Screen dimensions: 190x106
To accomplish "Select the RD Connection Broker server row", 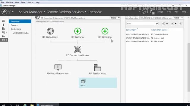I will click(x=154, y=34).
